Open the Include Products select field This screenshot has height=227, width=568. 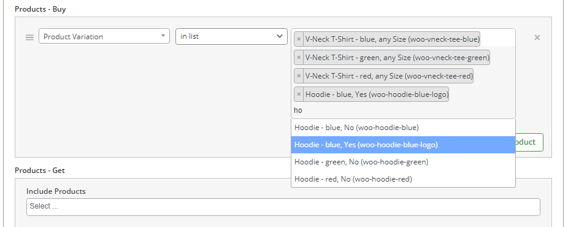pos(283,207)
